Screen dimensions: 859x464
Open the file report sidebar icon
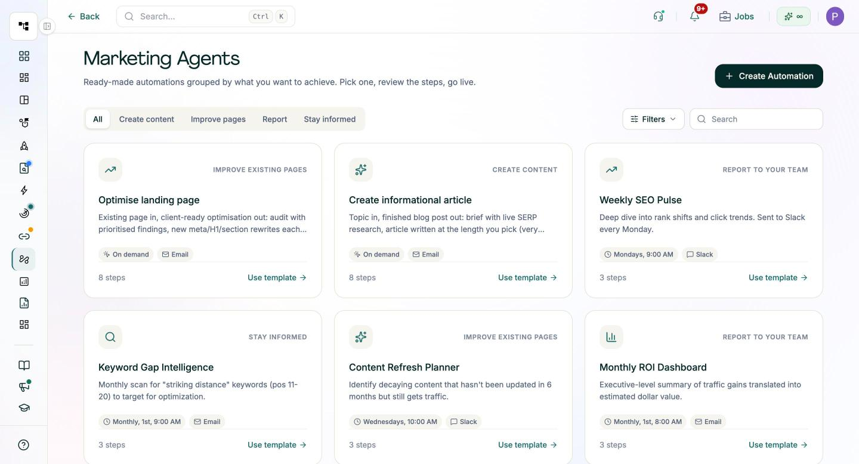point(24,303)
